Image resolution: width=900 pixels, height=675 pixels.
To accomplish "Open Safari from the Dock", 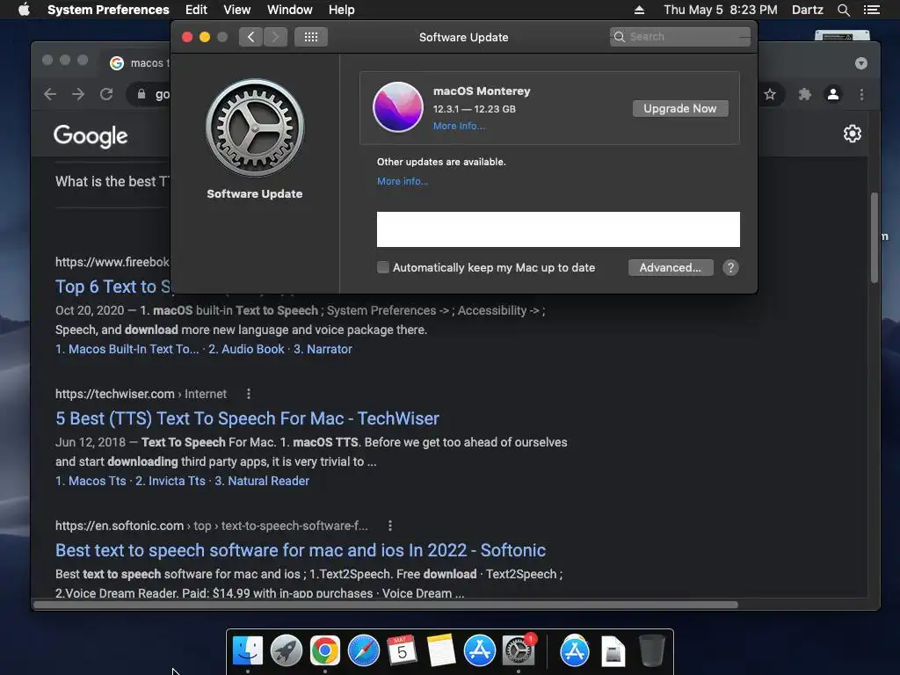I will coord(364,650).
